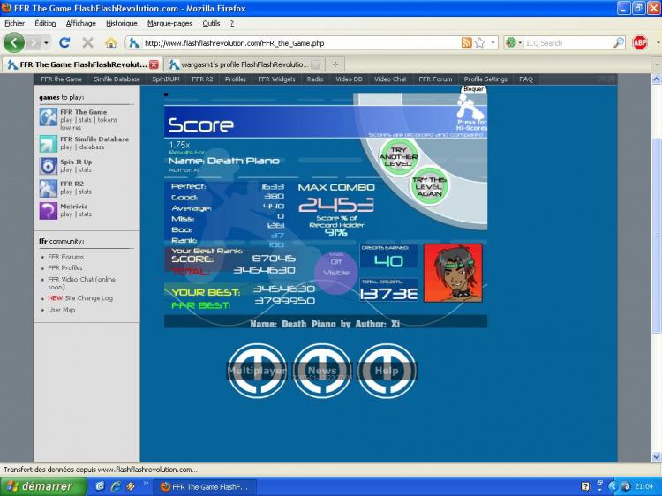Click the Firefox reload button
The height and width of the screenshot is (496, 662).
(x=64, y=42)
